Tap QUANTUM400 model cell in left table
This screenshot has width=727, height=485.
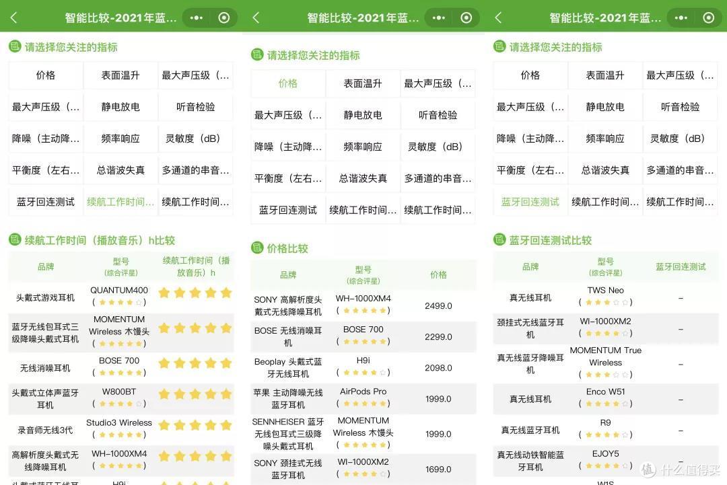(119, 296)
